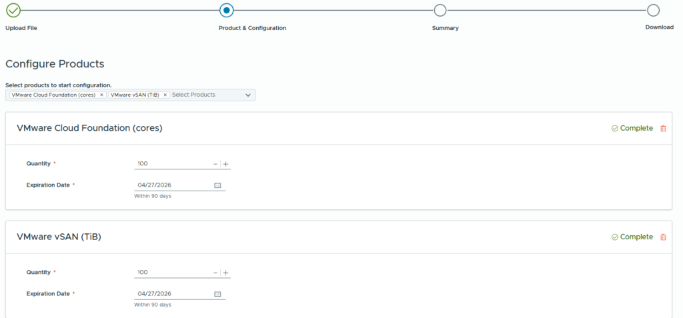The image size is (683, 318).
Task: Increase vSAN quantity with plus
Action: (x=225, y=273)
